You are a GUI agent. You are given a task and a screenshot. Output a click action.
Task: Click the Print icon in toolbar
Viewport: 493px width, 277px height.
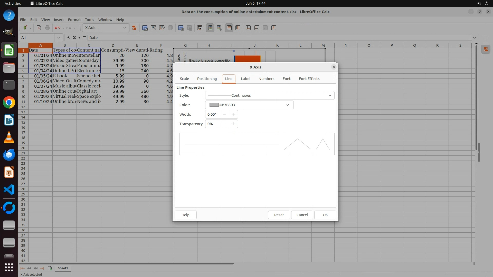(x=47, y=28)
